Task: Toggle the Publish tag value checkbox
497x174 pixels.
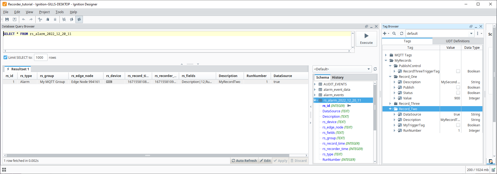Action: [x=458, y=88]
